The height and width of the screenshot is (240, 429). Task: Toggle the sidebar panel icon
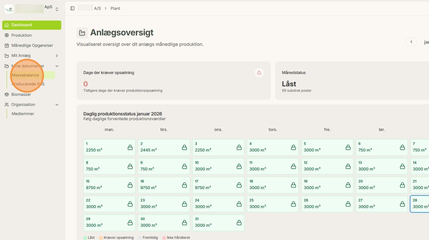(72, 8)
